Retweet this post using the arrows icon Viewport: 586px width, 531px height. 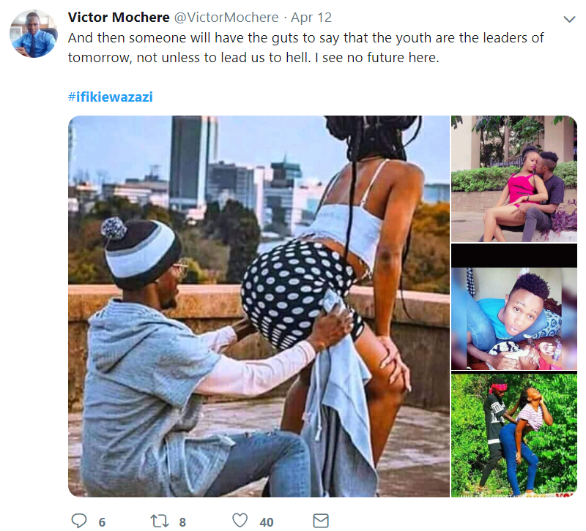159,521
